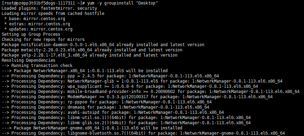The width and height of the screenshot is (304, 136).
Task: Click the yum groupinstall "Desktop" command text
Action: coord(122,3)
